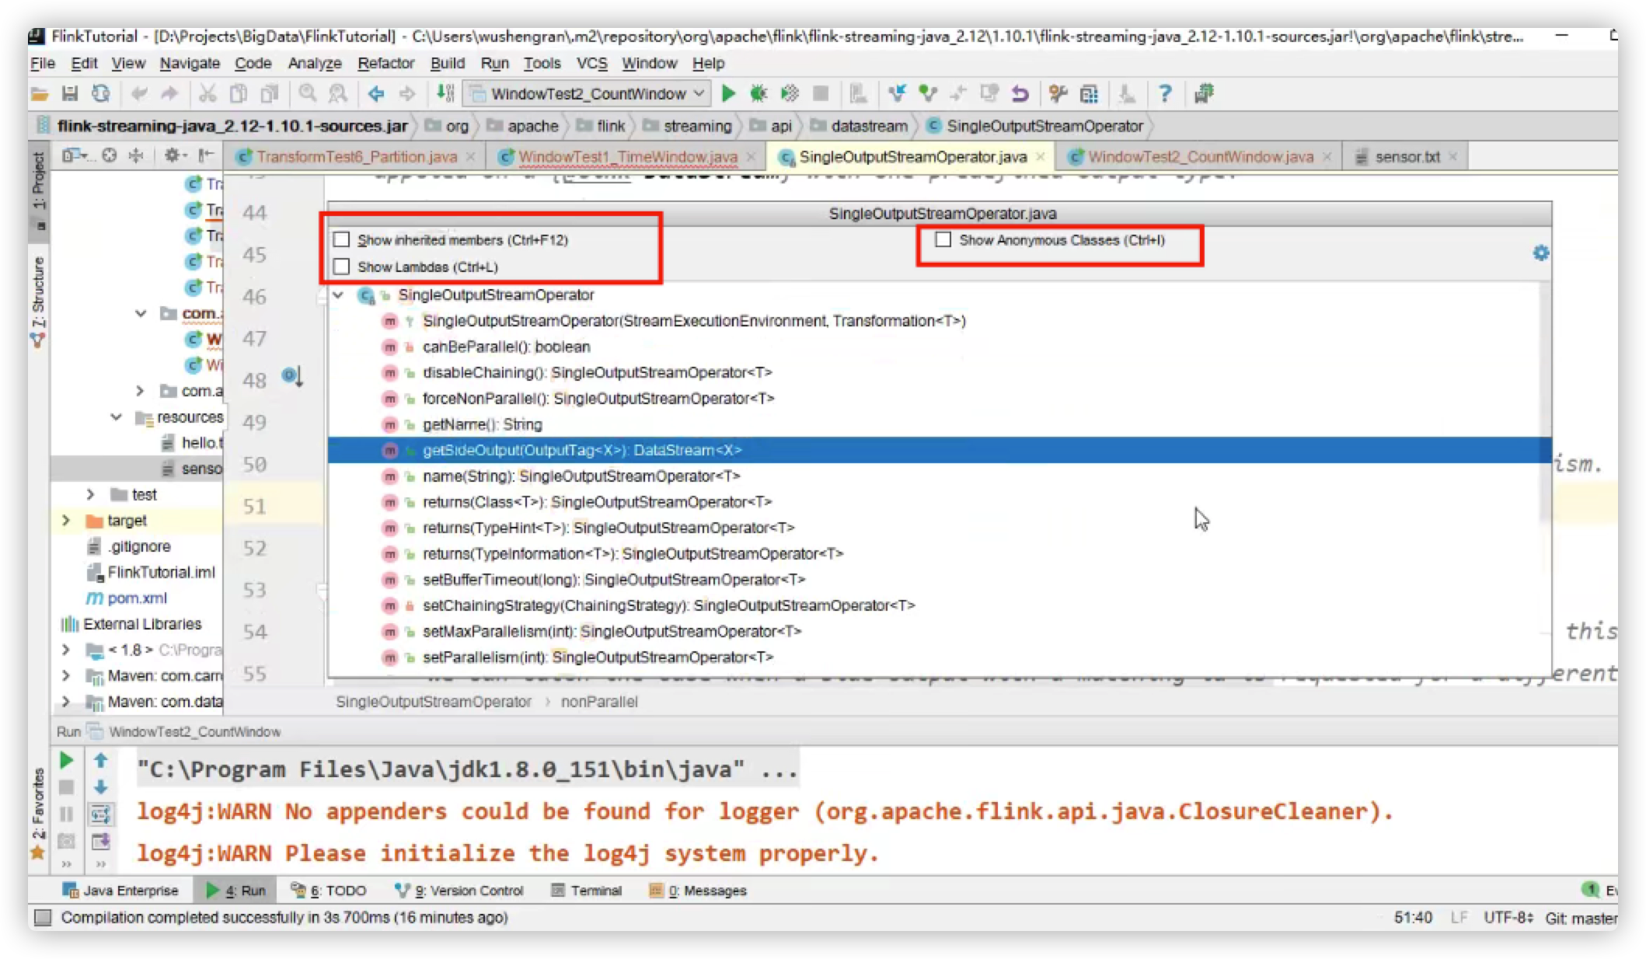Click the Find magnifier icon in toolbar
Viewport: 1646px width, 959px height.
point(308,94)
